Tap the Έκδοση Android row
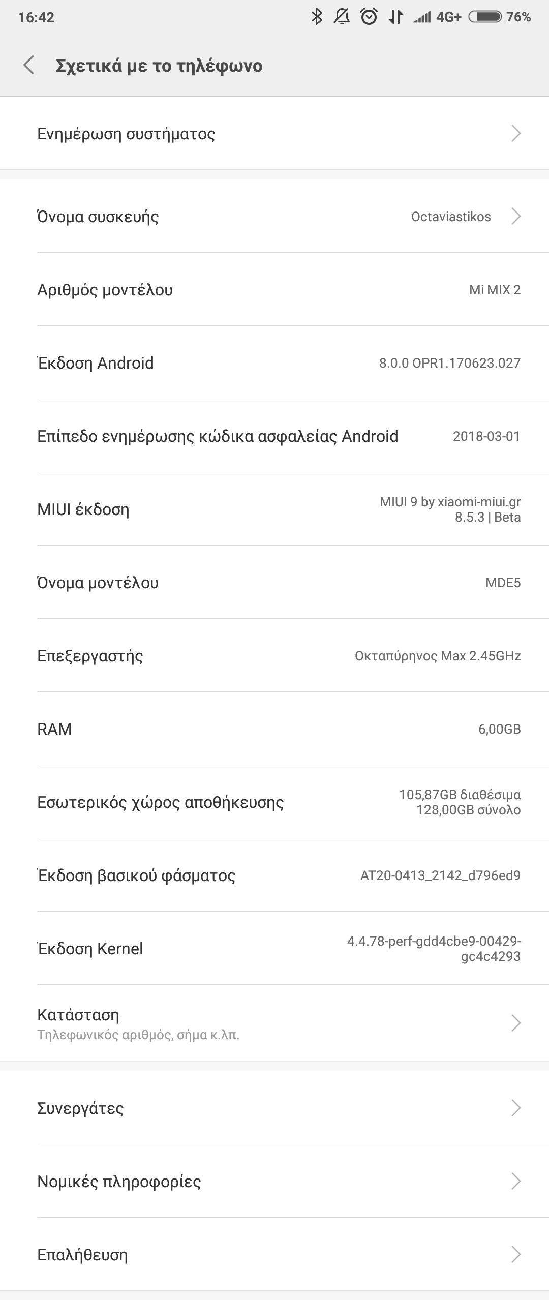Viewport: 549px width, 1300px height. pyautogui.click(x=274, y=363)
